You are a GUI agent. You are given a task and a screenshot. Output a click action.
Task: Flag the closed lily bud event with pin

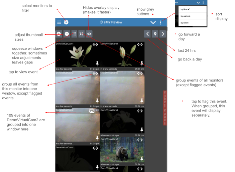click(142, 63)
